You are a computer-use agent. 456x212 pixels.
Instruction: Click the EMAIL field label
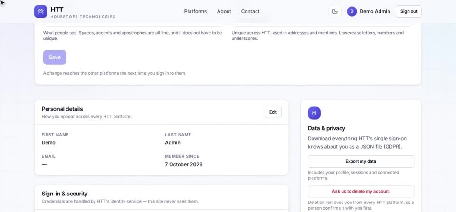pyautogui.click(x=48, y=156)
